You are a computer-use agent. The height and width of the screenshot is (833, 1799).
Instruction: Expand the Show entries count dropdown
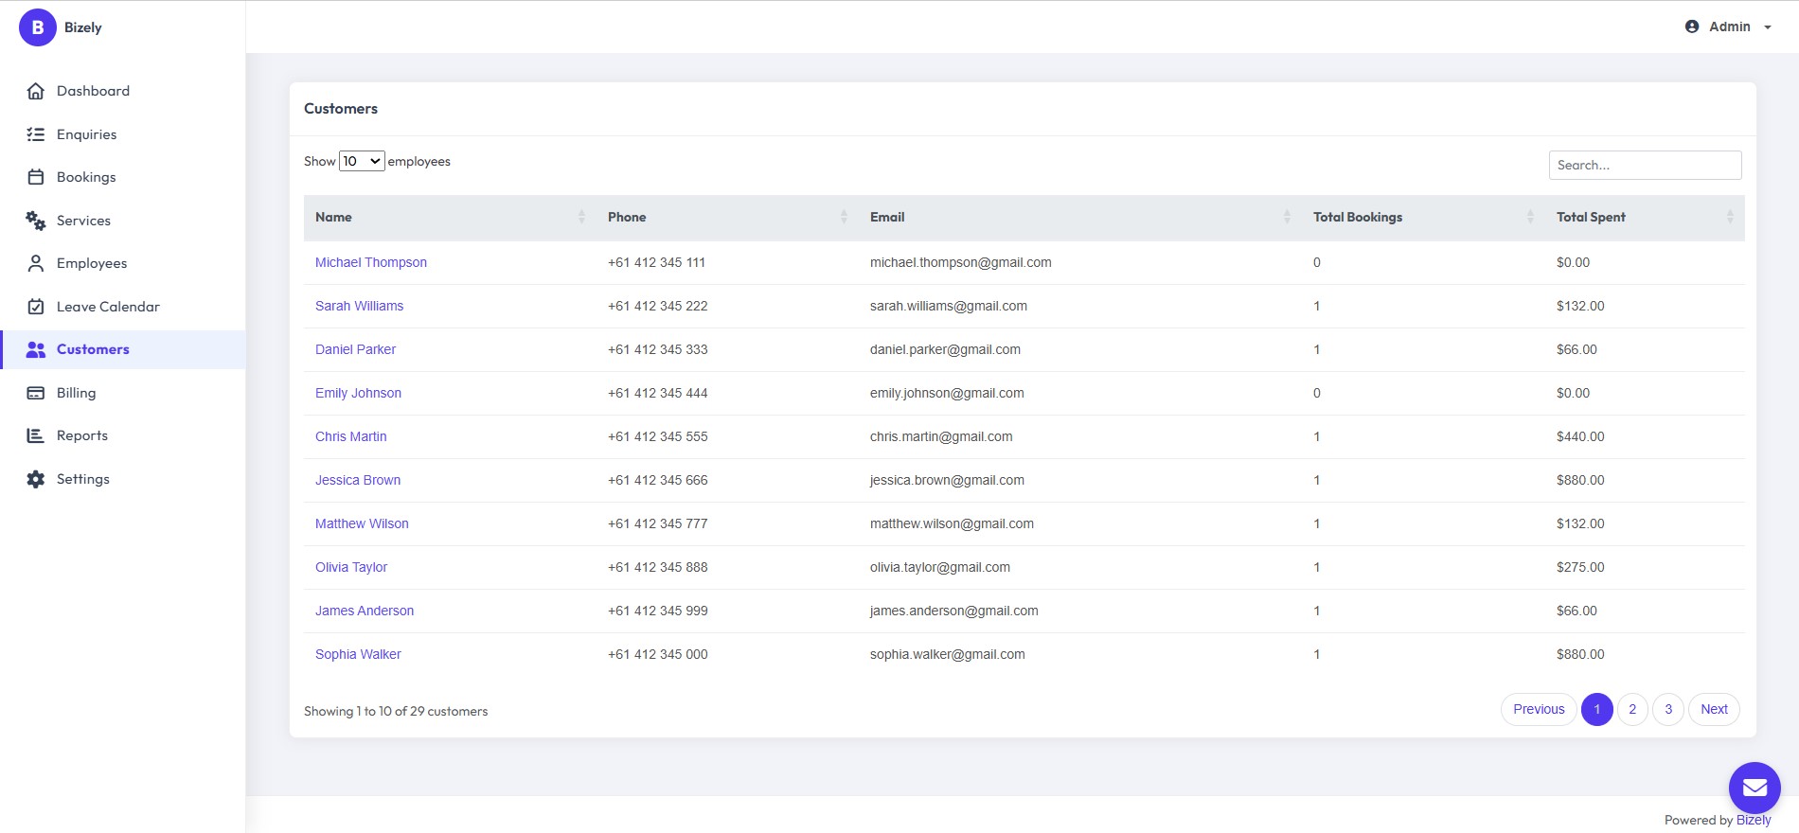tap(362, 161)
